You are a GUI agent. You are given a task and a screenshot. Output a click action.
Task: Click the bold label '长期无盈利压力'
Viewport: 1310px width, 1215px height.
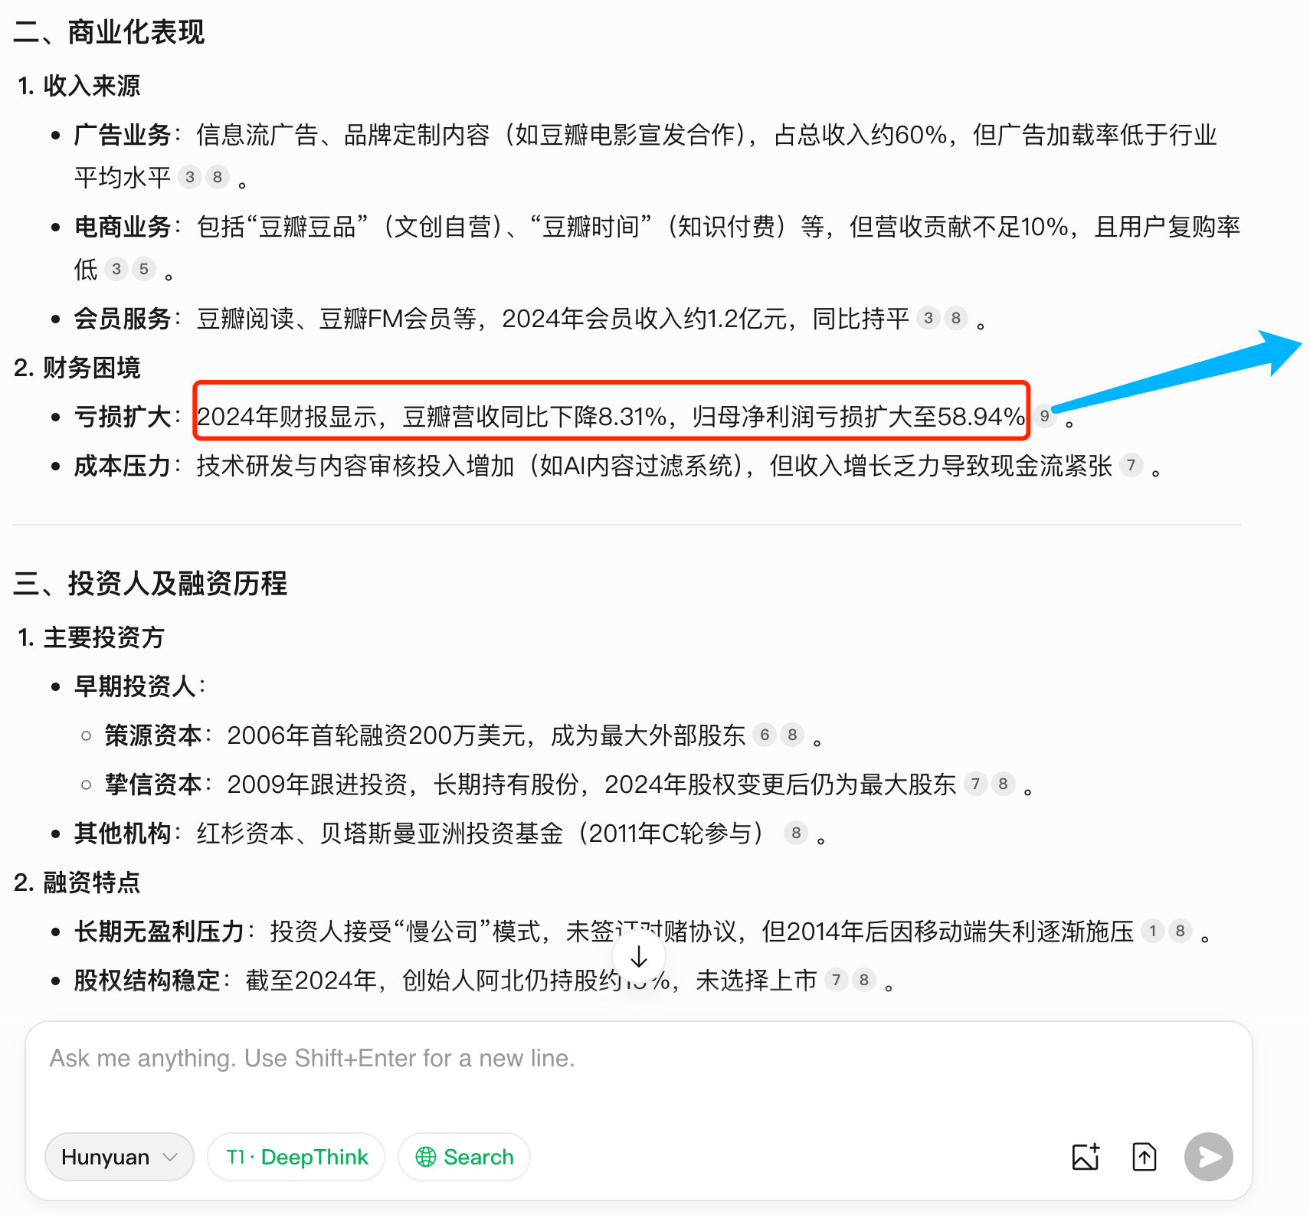tap(159, 932)
